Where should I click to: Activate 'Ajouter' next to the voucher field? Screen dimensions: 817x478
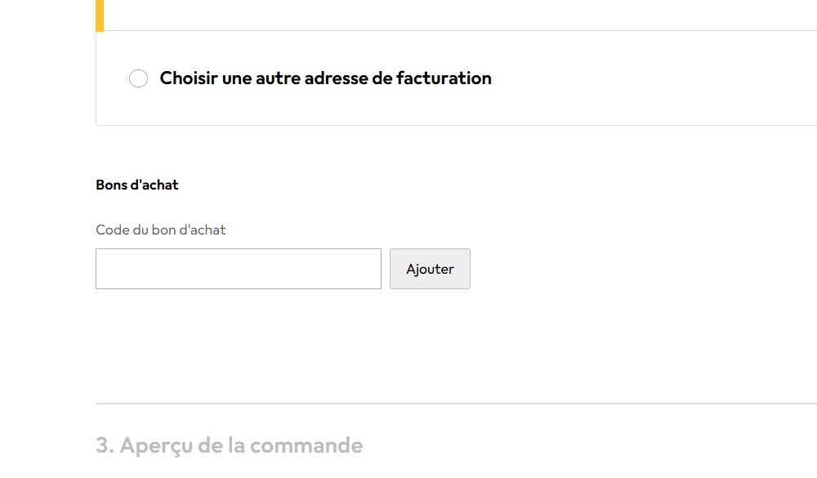point(430,268)
